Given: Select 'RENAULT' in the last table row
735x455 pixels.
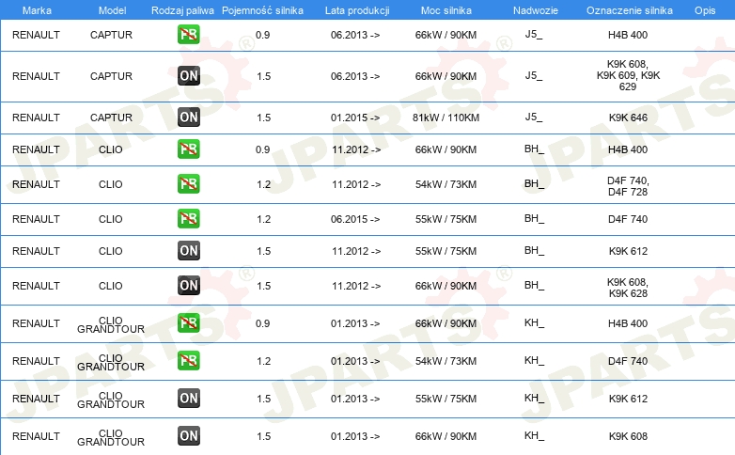Looking at the screenshot, I should [36, 436].
